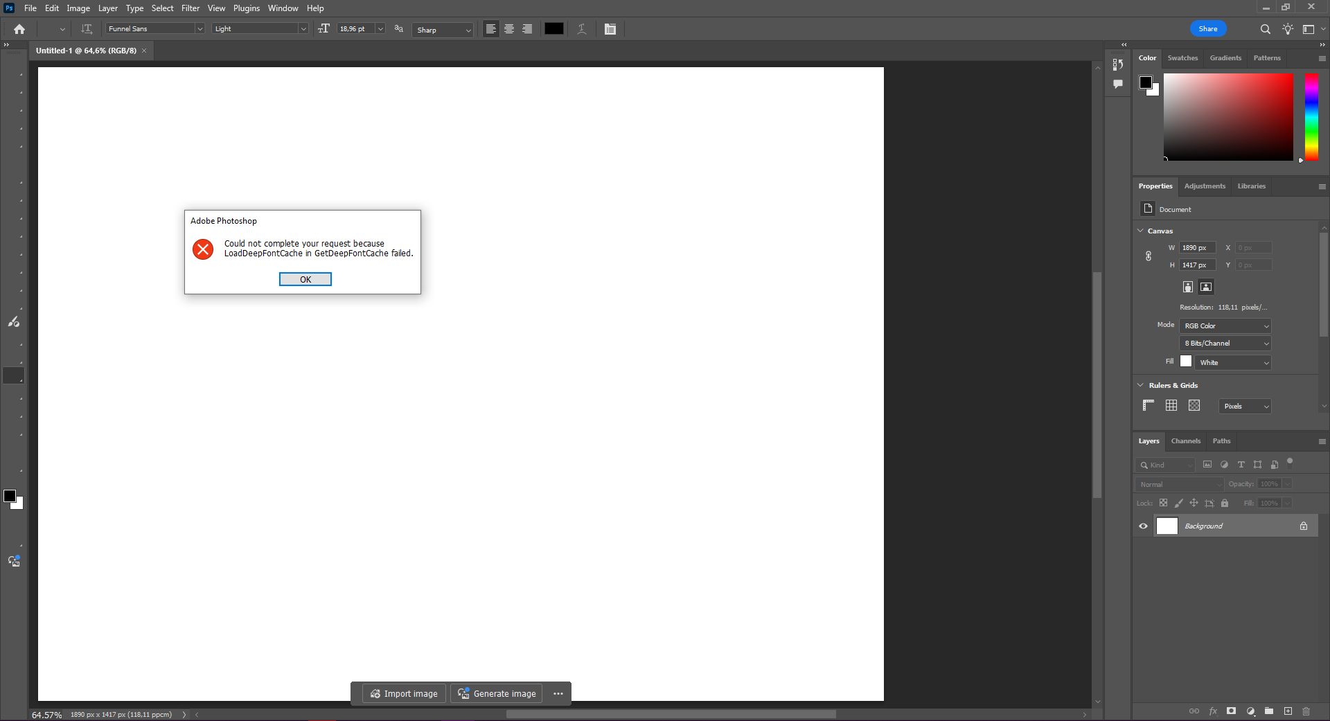
Task: Delete layer with the trash icon
Action: point(1306,711)
